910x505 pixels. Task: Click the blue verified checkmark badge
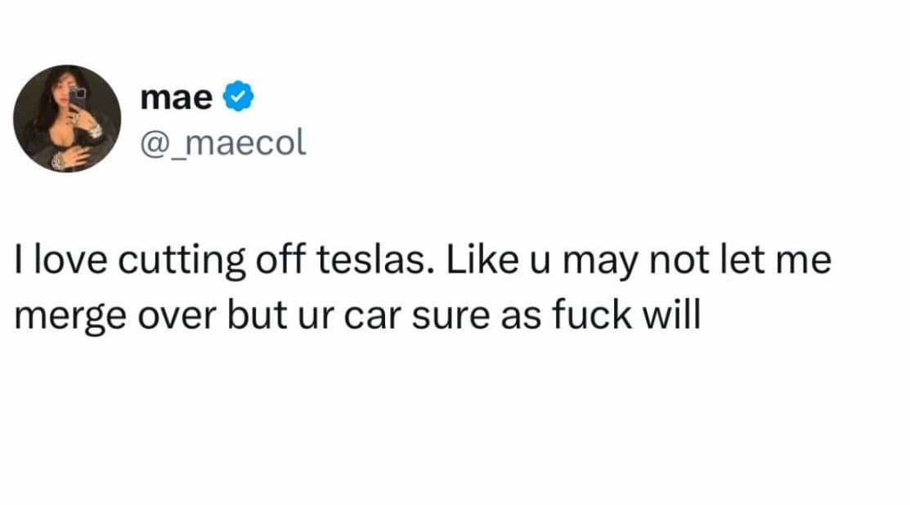click(x=238, y=97)
